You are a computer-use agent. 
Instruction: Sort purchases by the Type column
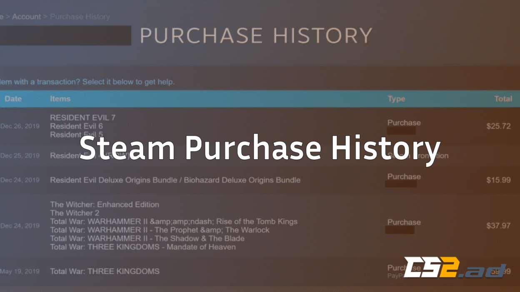396,99
